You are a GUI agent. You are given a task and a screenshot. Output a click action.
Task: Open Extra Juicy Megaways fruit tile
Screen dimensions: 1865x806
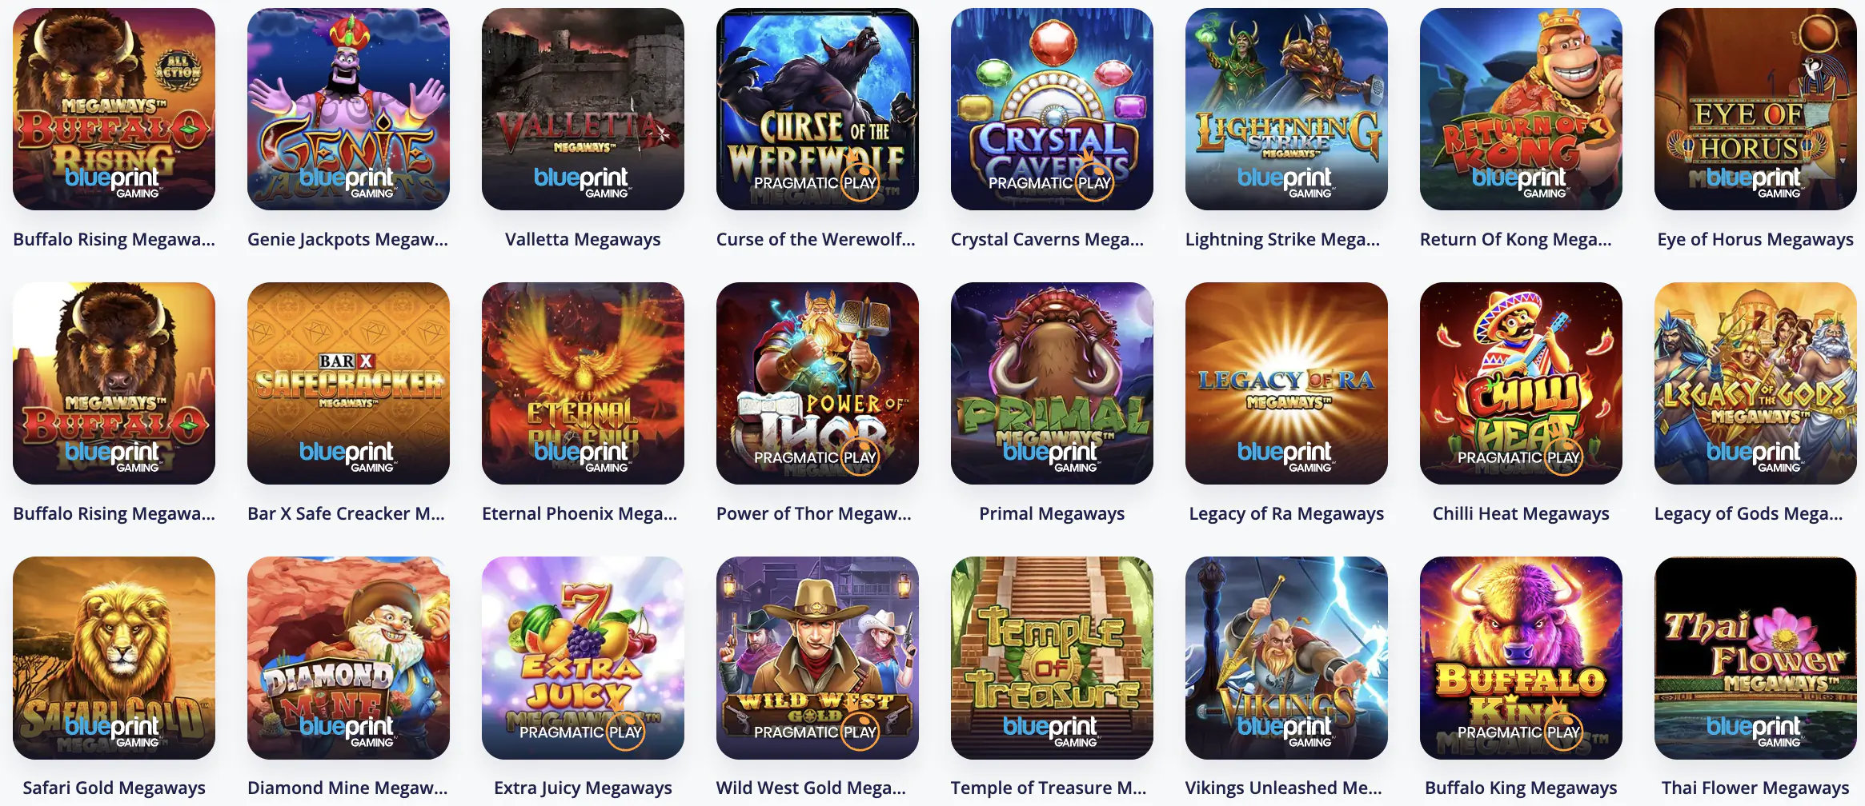(583, 658)
